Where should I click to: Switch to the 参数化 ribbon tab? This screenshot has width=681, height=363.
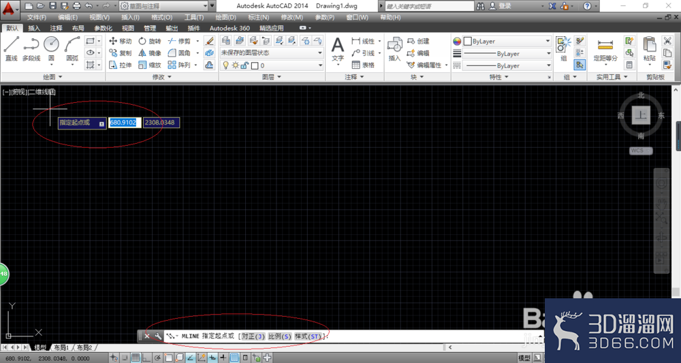pos(103,28)
